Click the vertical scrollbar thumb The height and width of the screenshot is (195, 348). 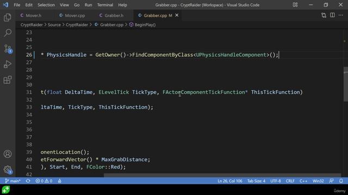point(346,84)
